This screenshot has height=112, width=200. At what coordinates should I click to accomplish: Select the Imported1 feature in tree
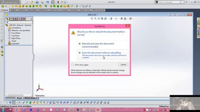14,44
